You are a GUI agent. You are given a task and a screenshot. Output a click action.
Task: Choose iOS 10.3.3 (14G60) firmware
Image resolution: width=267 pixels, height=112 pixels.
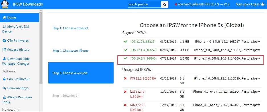click(x=144, y=58)
